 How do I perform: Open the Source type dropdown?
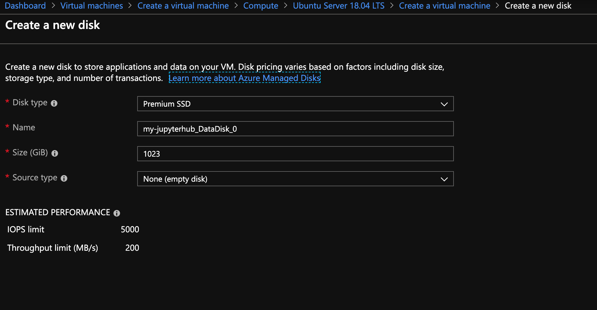click(x=295, y=179)
